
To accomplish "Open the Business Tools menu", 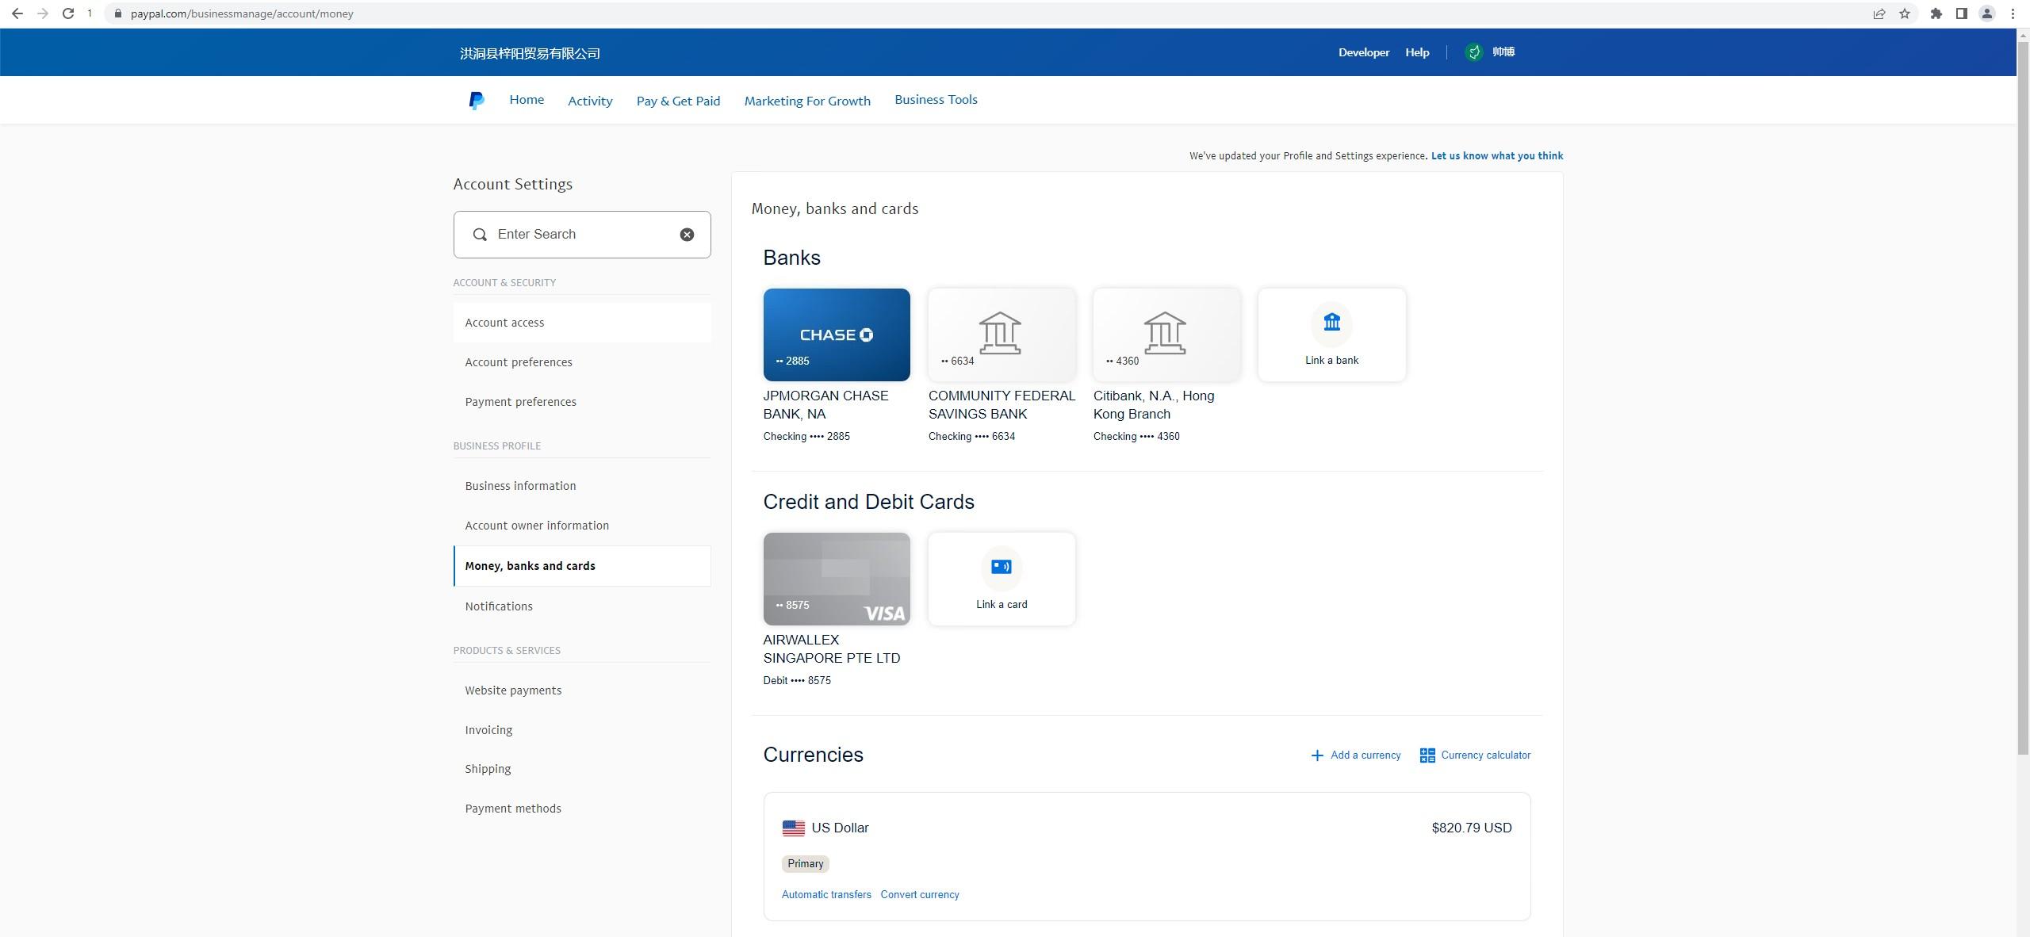I will 936,100.
